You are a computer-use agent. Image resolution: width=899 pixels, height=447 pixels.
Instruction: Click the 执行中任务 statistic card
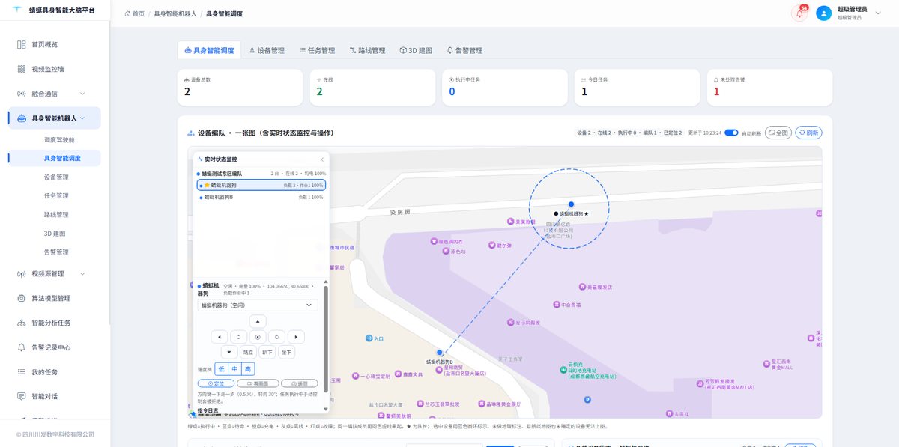tap(504, 87)
